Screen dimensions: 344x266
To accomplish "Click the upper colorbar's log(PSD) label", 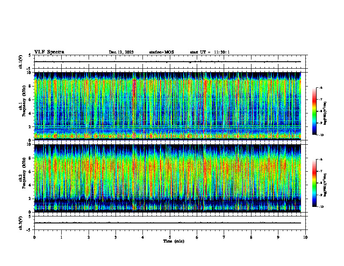I will click(325, 113).
